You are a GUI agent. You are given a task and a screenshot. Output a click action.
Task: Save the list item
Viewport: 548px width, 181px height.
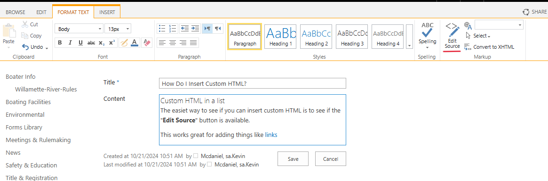point(293,158)
